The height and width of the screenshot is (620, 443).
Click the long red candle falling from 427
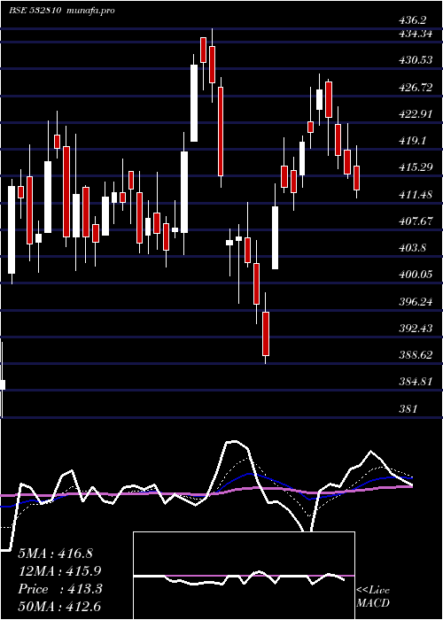click(221, 131)
